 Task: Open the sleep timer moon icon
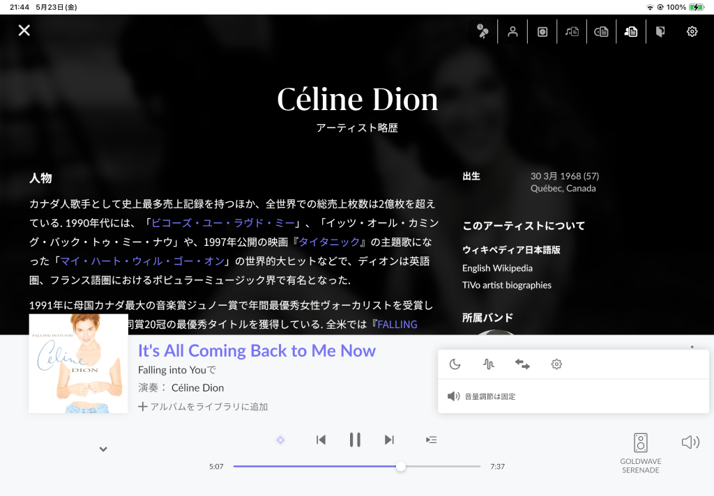click(455, 364)
